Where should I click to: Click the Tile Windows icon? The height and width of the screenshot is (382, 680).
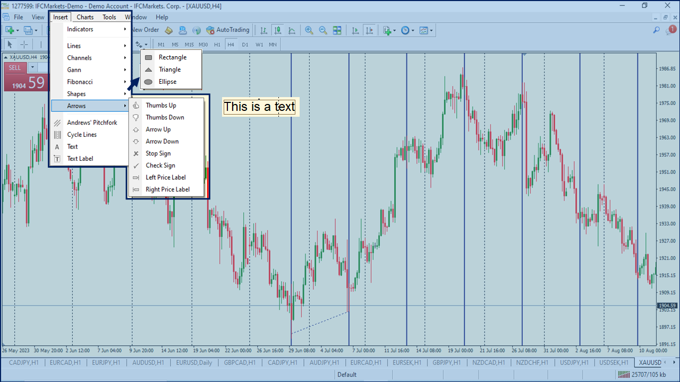tap(337, 30)
